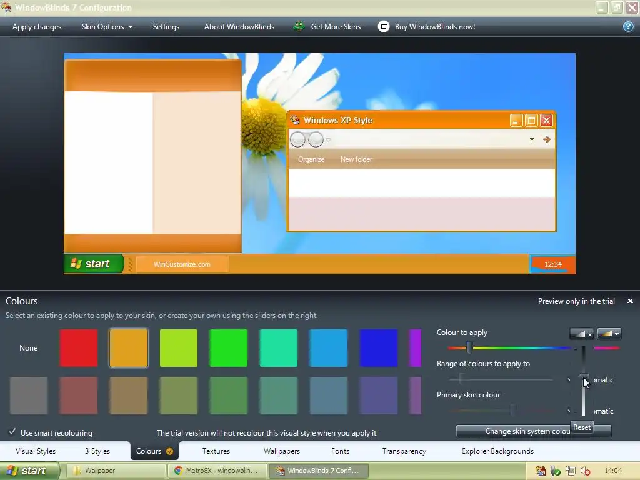
Task: Open the saturation gradient dropdown
Action: tap(609, 334)
